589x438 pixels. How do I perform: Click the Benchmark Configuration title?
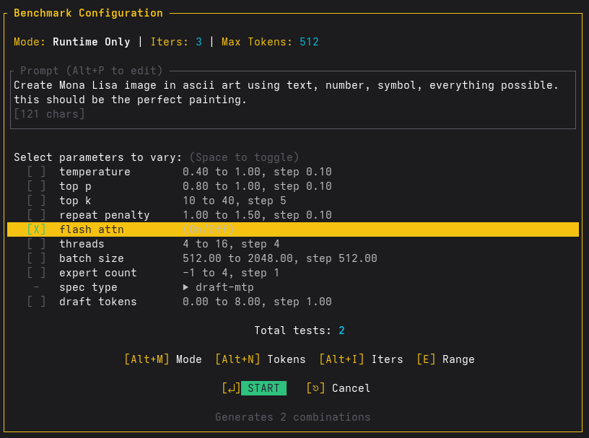88,13
